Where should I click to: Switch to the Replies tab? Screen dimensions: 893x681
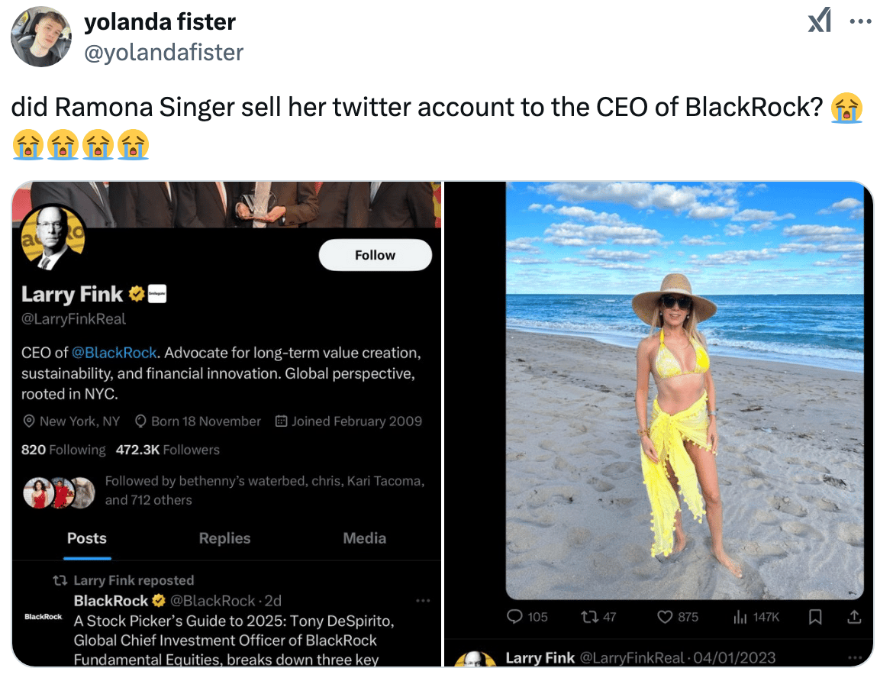click(x=224, y=538)
